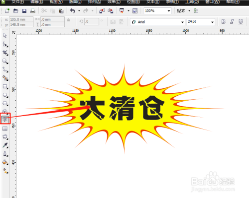This screenshot has width=249, height=198.
Task: Toggle Underline text formatting
Action: coord(241,22)
